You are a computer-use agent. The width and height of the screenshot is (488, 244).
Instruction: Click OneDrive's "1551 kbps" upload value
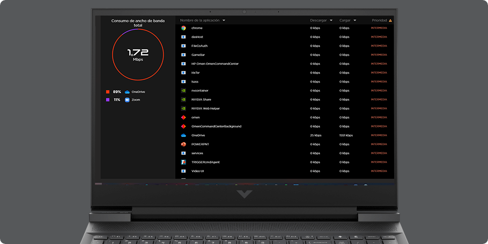click(346, 135)
